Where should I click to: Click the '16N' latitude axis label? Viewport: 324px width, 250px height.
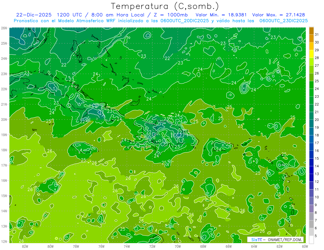tap(4, 180)
